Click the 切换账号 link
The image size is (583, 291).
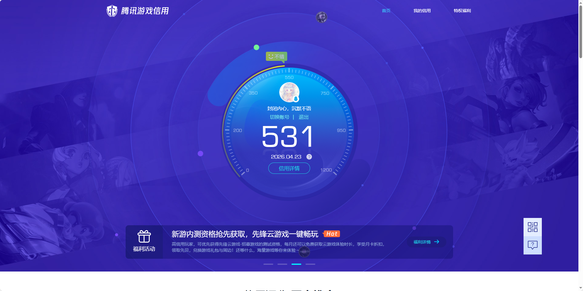click(x=280, y=117)
